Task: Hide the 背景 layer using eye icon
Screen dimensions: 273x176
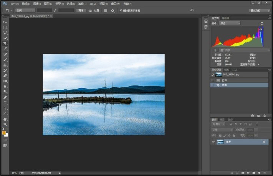Action: click(213, 142)
